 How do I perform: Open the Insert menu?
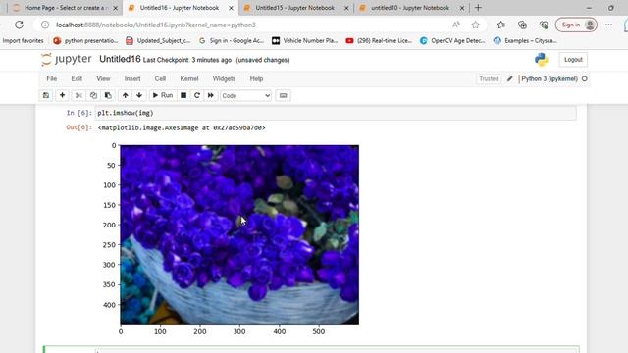point(132,78)
